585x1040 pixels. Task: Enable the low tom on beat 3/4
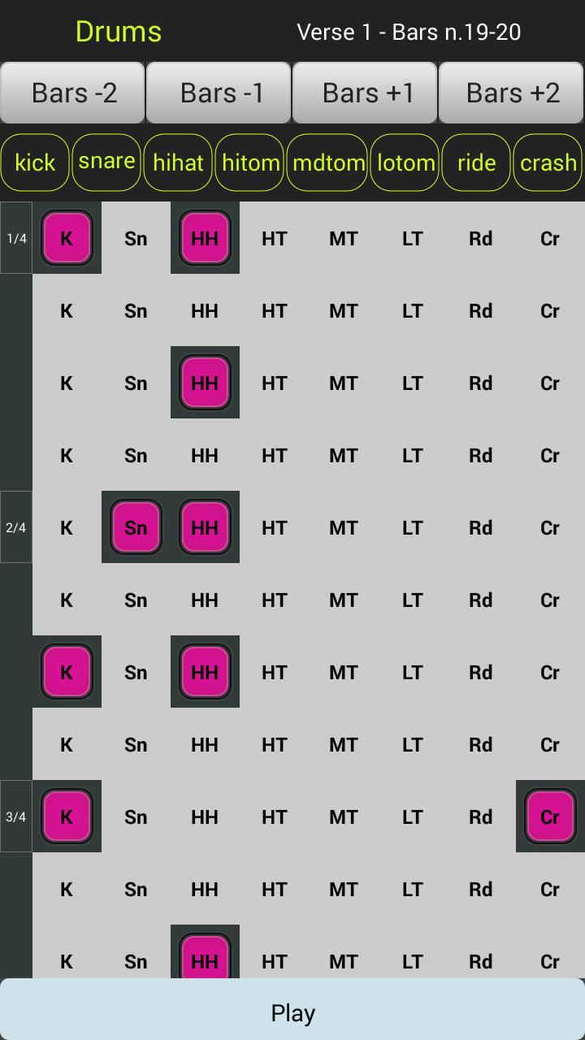(412, 817)
